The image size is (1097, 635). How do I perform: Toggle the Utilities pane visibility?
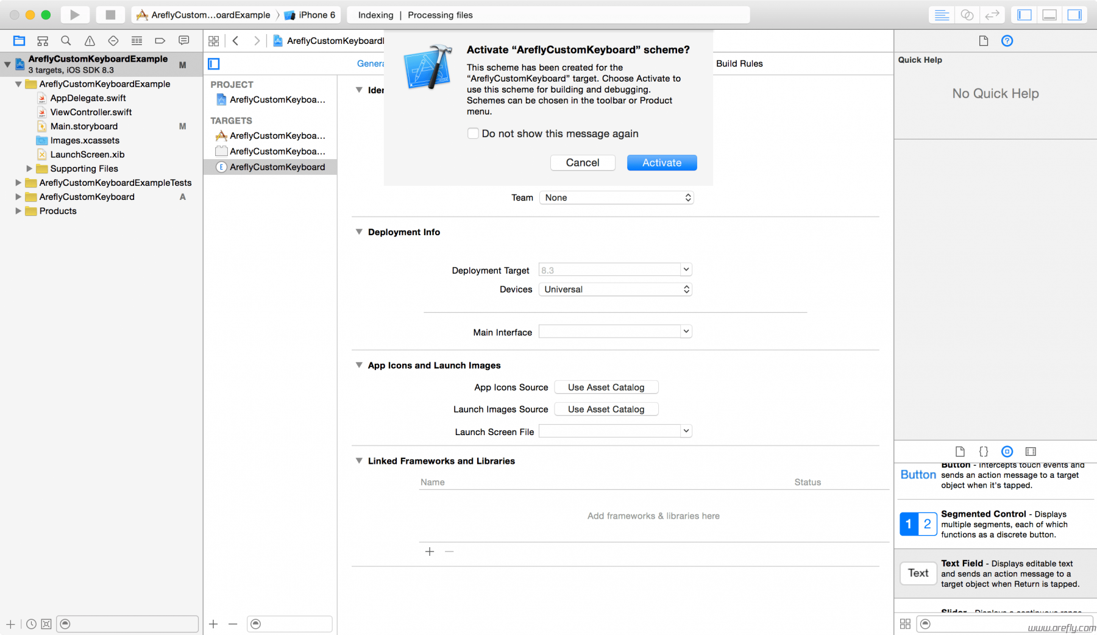[1074, 15]
